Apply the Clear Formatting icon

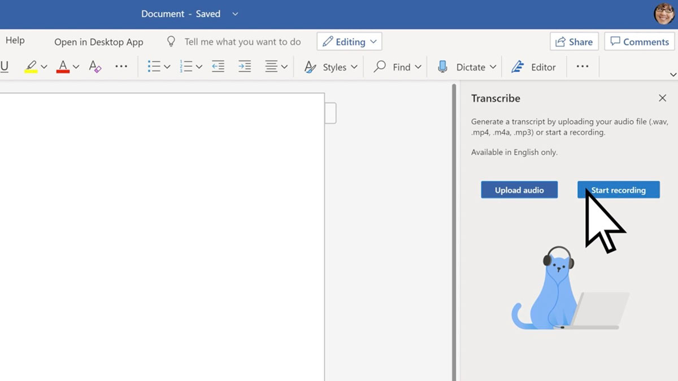click(95, 67)
